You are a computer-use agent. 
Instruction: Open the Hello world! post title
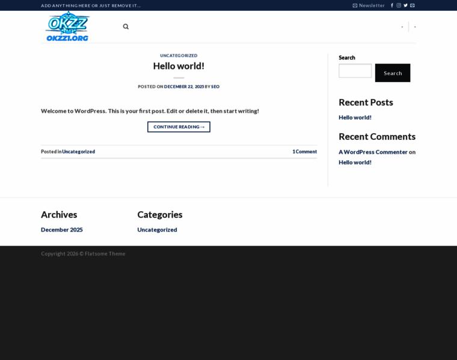[179, 66]
